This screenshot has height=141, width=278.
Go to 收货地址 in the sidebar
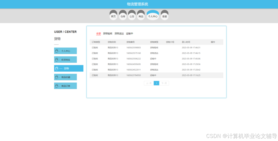(x=65, y=59)
